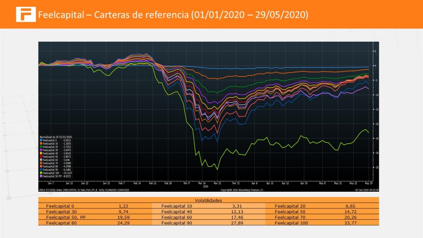Click the 27,89 volatility value
Image resolution: width=423 pixels, height=238 pixels.
(237, 223)
